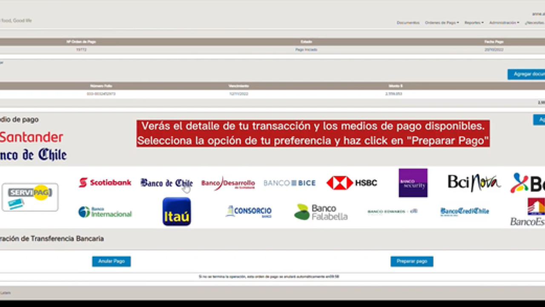Pick large Banco de Chile logo under Santander
545x307 pixels.
pos(33,154)
